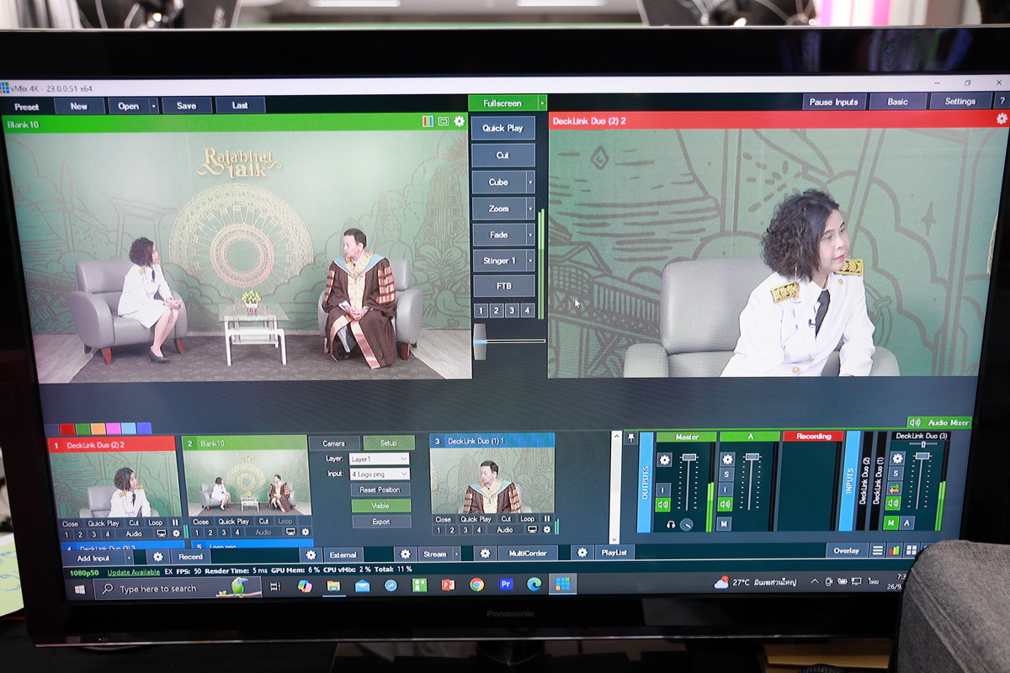Click the headphones icon under Master
Viewport: 1010px width, 673px height.
[671, 524]
